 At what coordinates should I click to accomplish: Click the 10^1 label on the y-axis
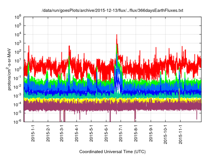click(x=18, y=61)
